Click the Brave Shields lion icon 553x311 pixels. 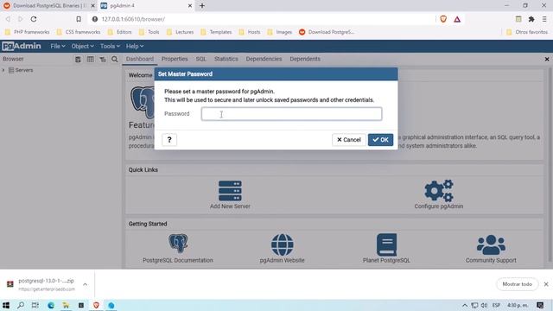pyautogui.click(x=443, y=19)
